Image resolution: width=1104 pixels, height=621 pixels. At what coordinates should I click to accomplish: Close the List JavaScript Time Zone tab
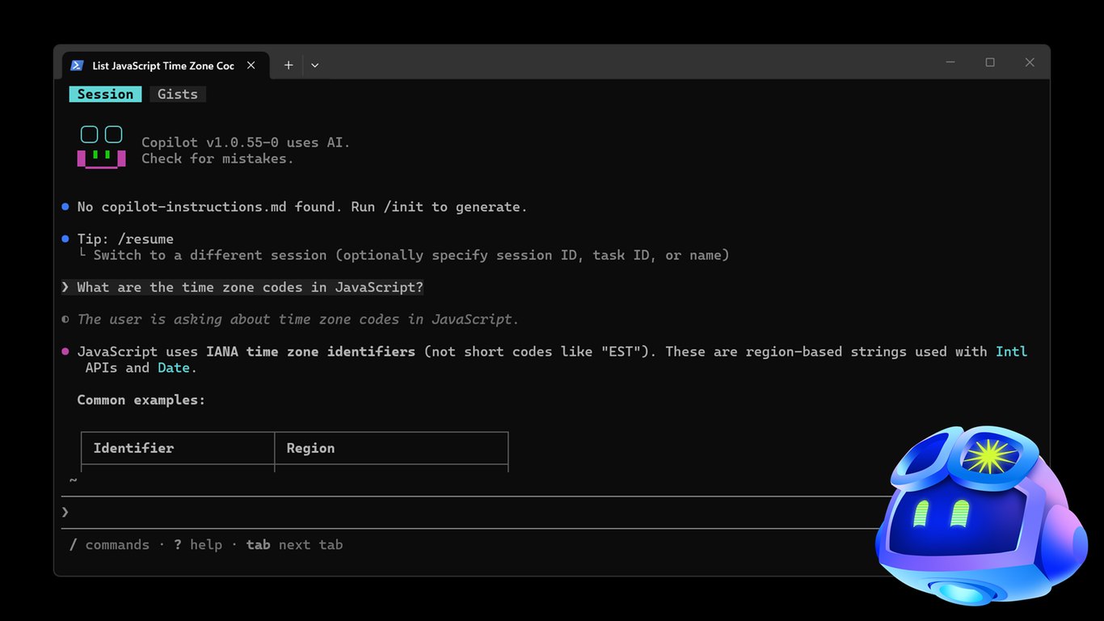[x=251, y=65]
